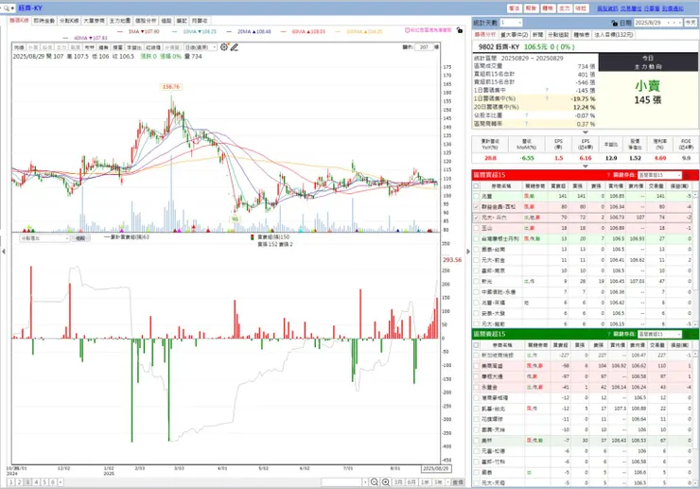Switch to the 即時走勢 tab
Viewport: 700px width, 489px height.
click(x=44, y=21)
